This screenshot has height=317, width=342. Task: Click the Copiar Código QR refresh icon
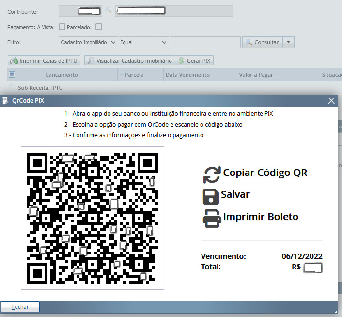[x=212, y=174]
